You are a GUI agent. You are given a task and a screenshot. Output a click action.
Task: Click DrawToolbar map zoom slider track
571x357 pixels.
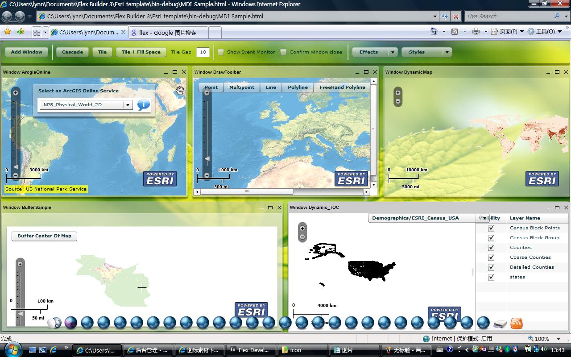[207, 134]
